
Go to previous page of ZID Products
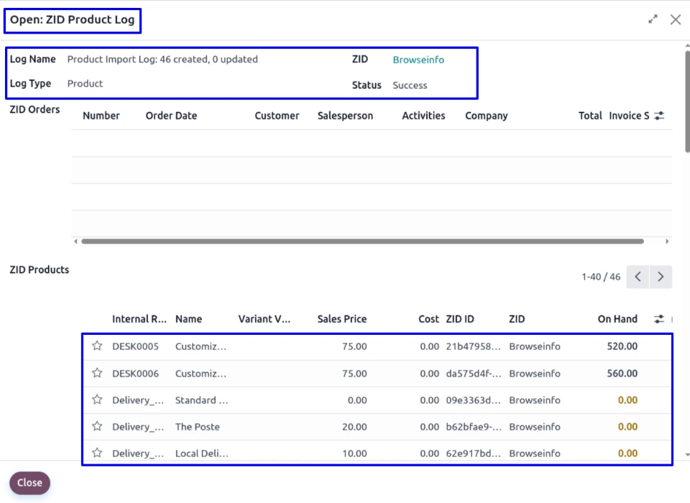[x=638, y=277]
